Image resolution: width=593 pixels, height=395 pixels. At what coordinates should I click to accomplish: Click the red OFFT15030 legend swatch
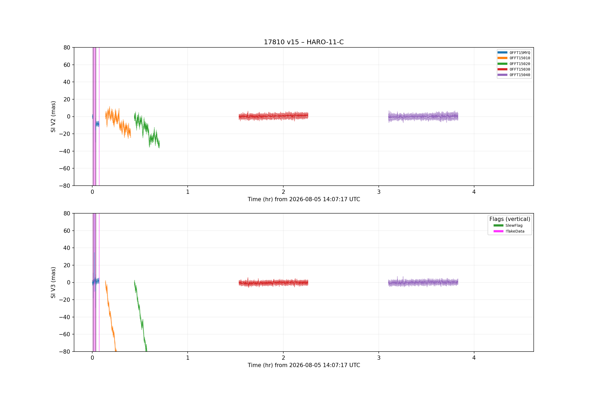point(502,69)
